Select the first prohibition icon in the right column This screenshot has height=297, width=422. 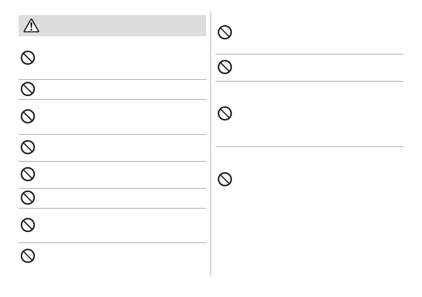(225, 32)
